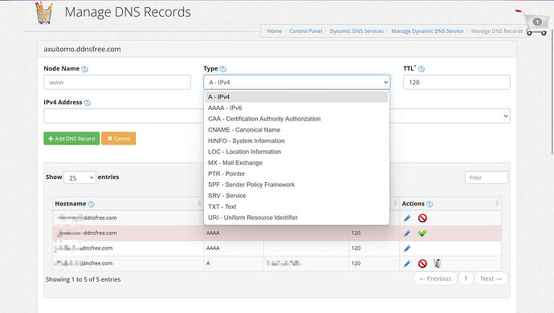Open the Control Panel breadcrumb link

click(x=306, y=31)
